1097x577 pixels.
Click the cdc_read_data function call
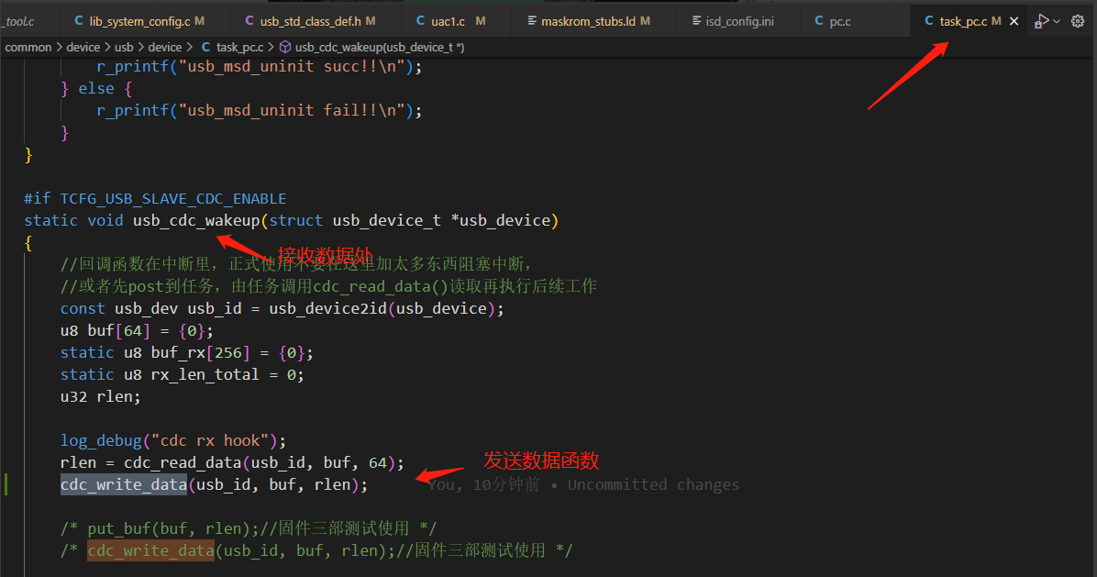point(183,463)
